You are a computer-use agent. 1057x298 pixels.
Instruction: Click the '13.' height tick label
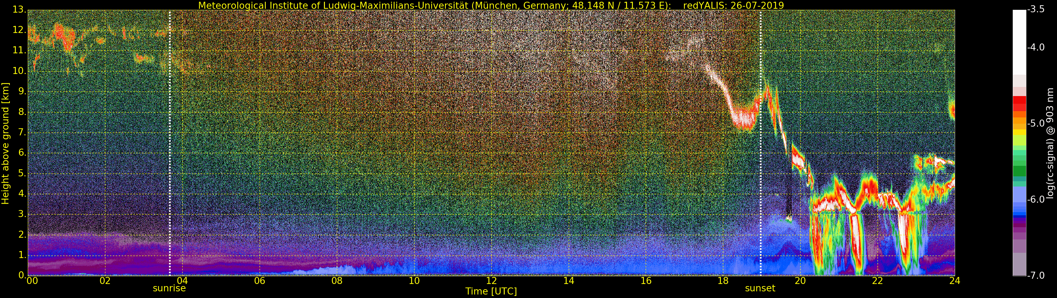pyautogui.click(x=20, y=10)
